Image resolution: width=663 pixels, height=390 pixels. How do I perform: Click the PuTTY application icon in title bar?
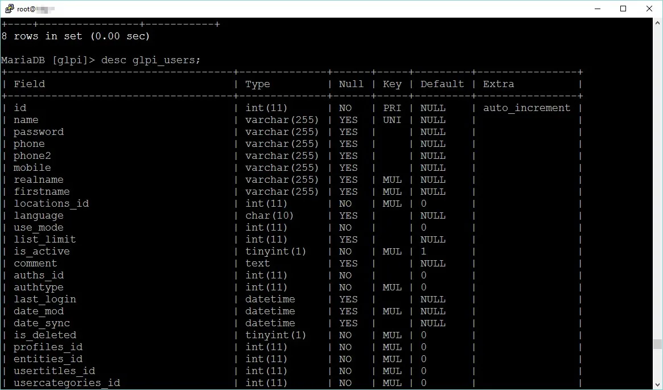pyautogui.click(x=9, y=9)
